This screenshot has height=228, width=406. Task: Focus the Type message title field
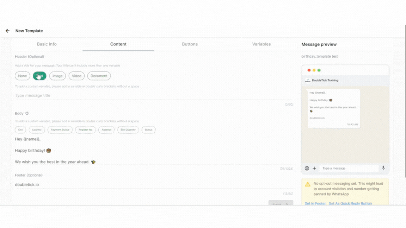pos(154,95)
